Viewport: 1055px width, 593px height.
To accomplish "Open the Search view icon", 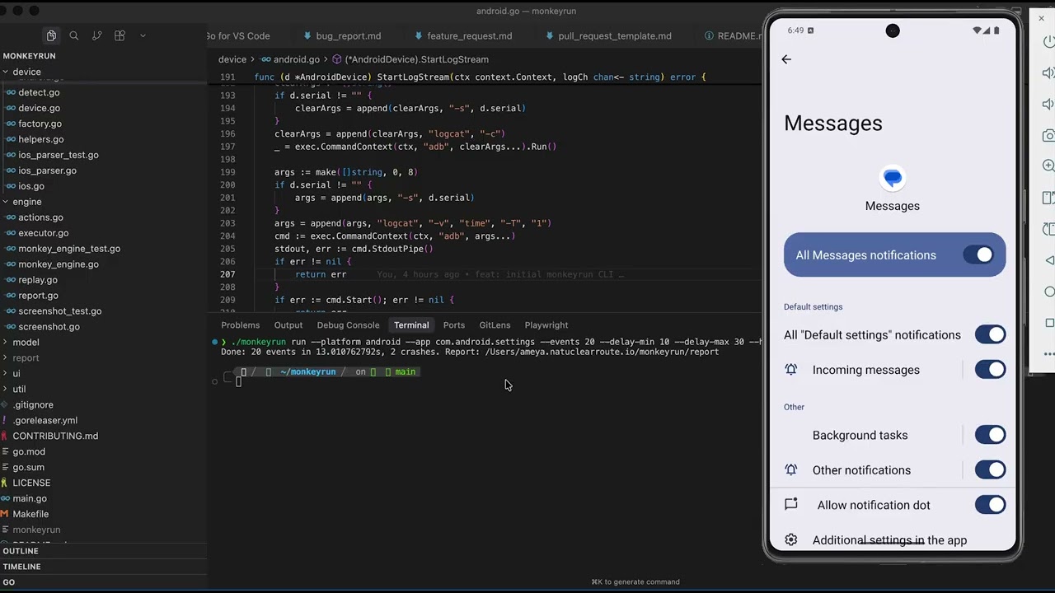I will coord(74,35).
